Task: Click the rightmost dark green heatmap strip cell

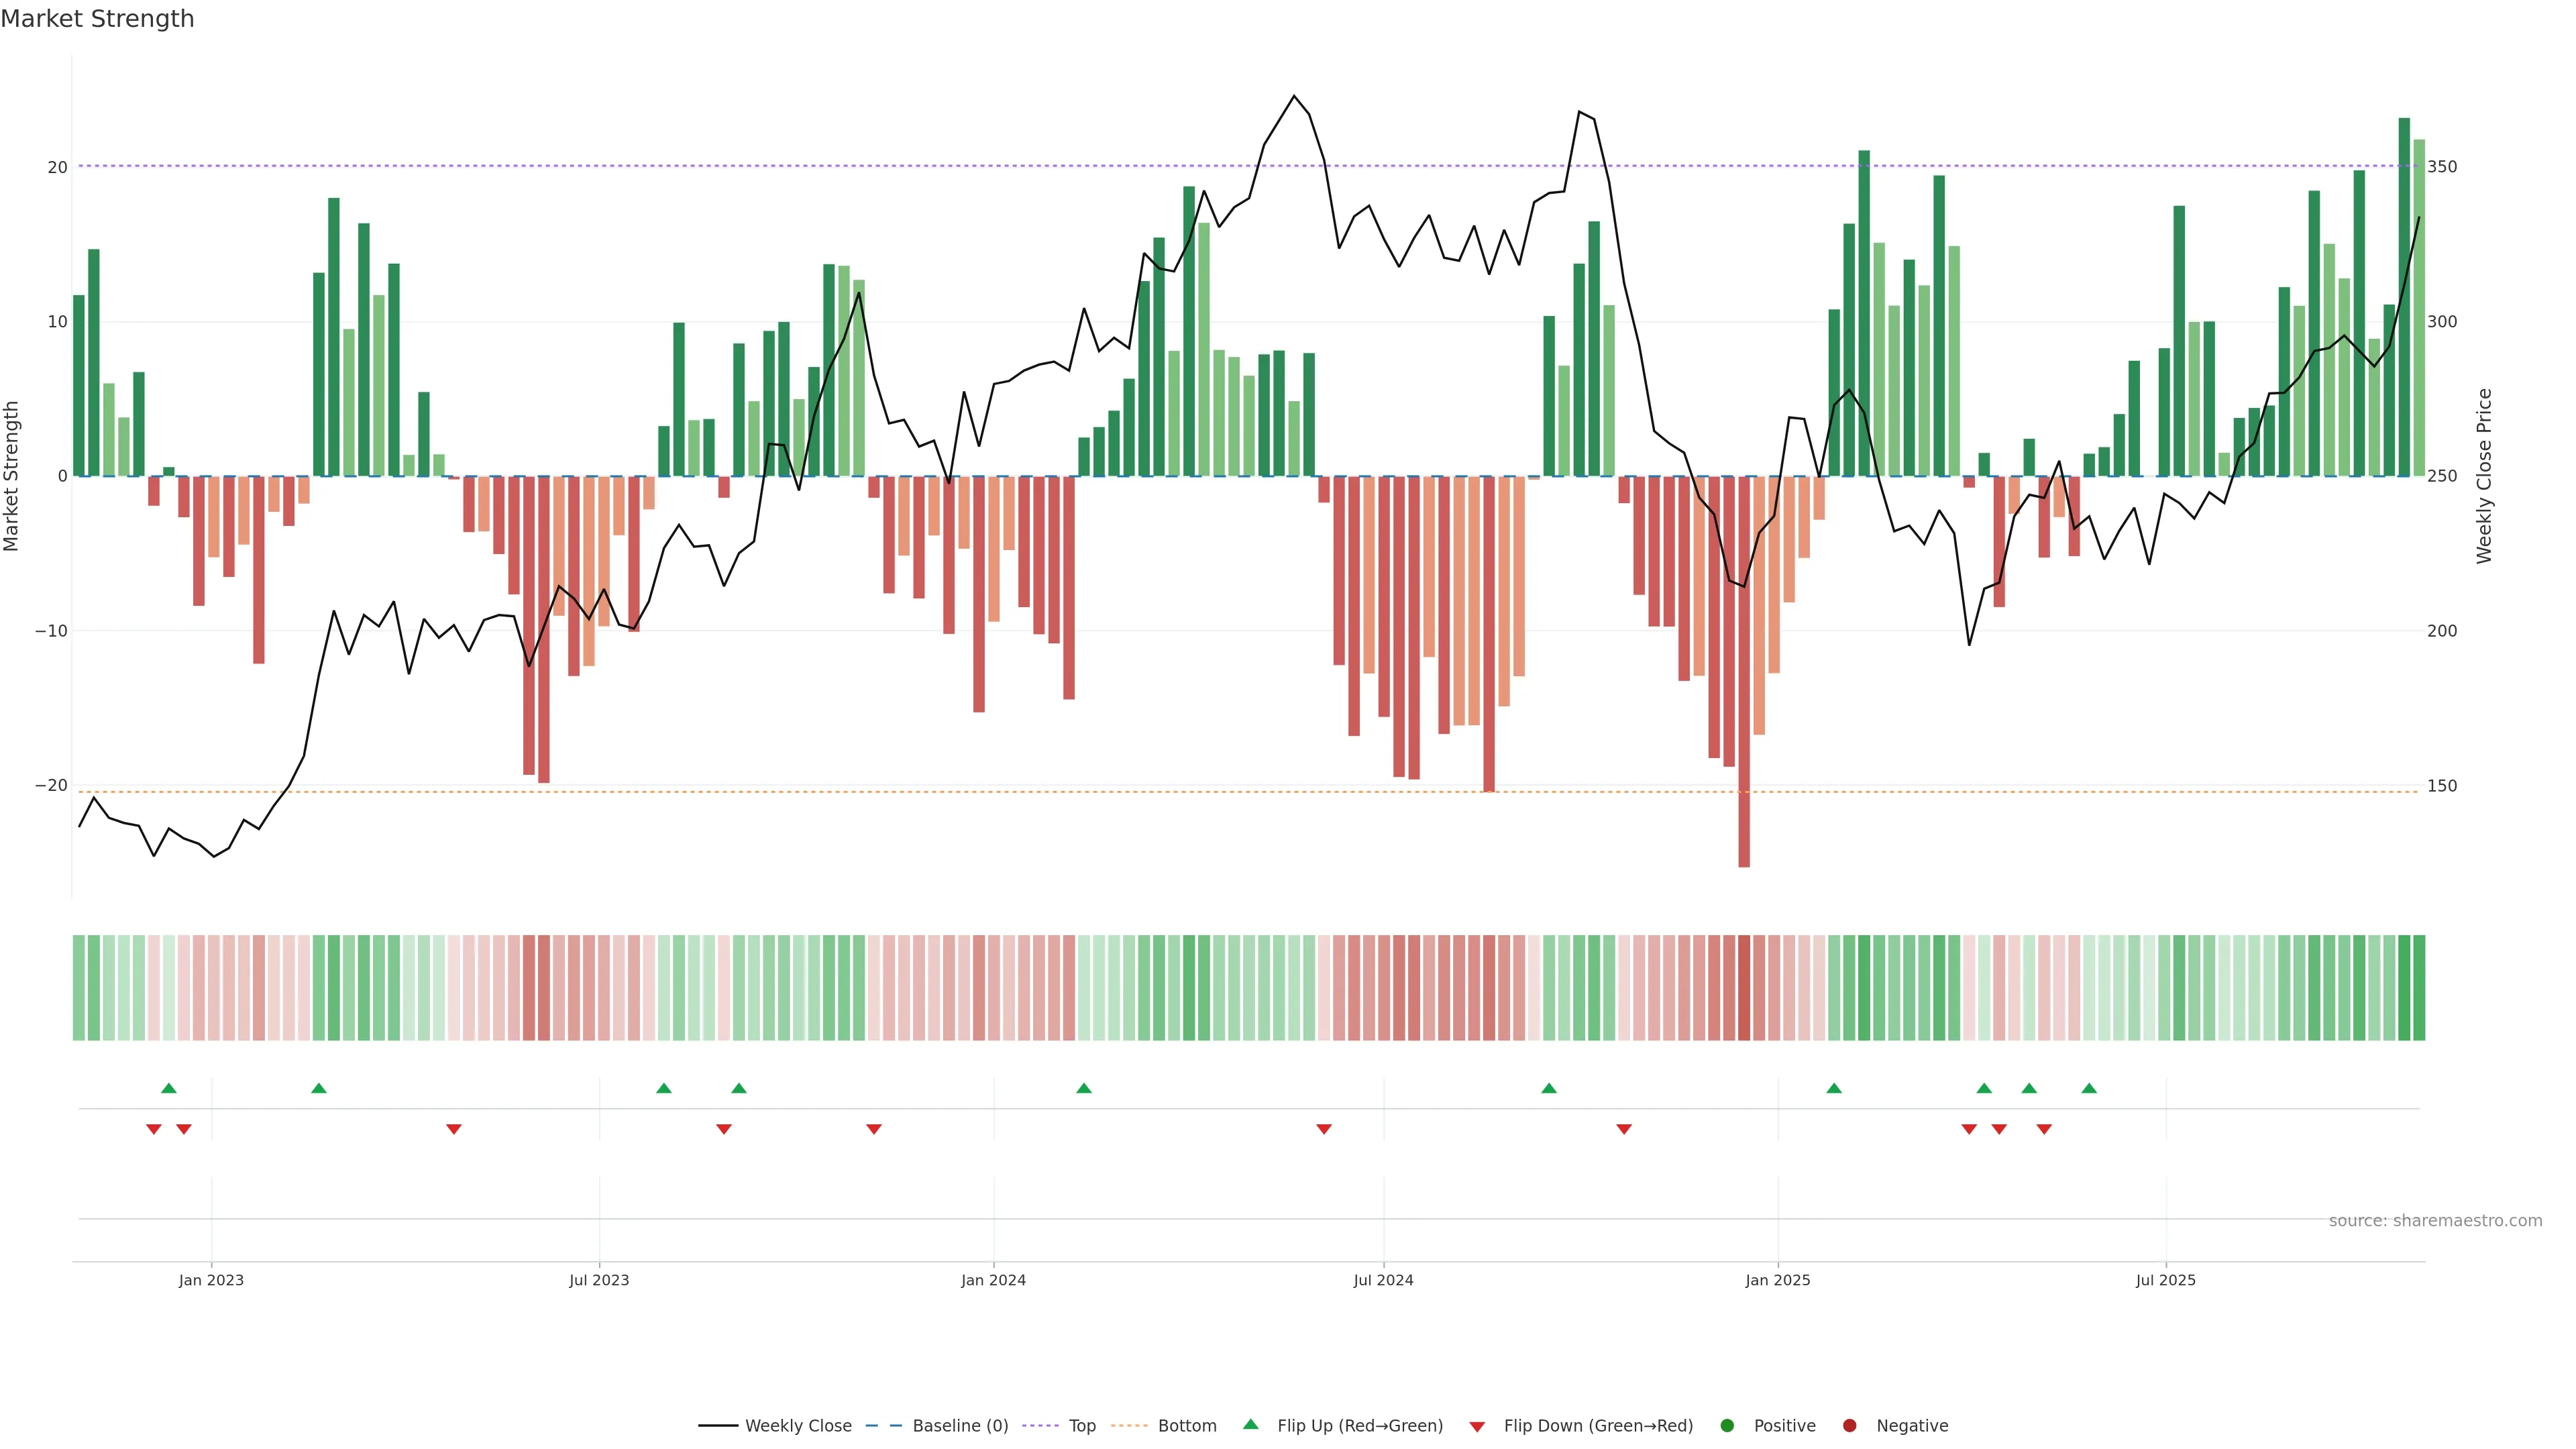Action: tap(2419, 988)
